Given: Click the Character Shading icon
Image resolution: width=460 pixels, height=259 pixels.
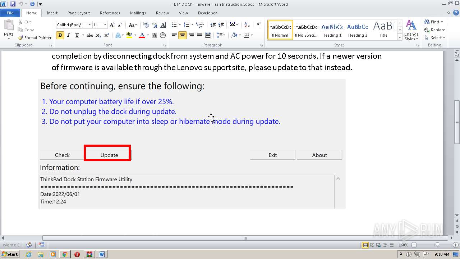Looking at the screenshot, I should pyautogui.click(x=155, y=35).
